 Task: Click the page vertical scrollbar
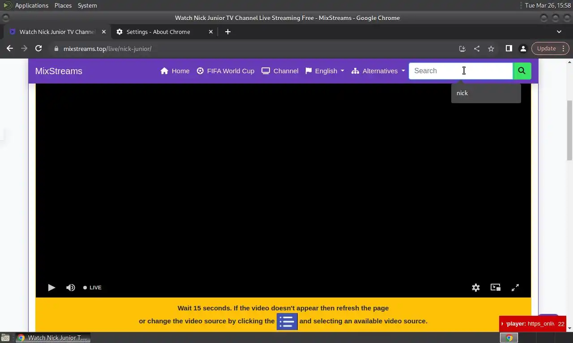[x=569, y=130]
